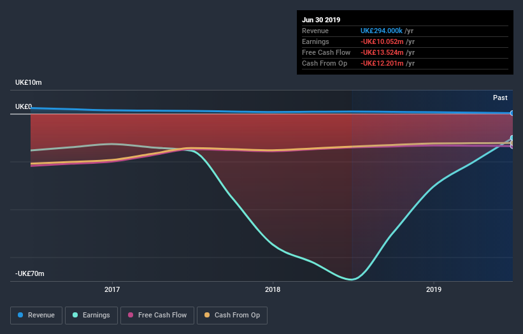Click the pink Free Cash Flow legend dot
This screenshot has height=334, width=523.
[x=131, y=315]
